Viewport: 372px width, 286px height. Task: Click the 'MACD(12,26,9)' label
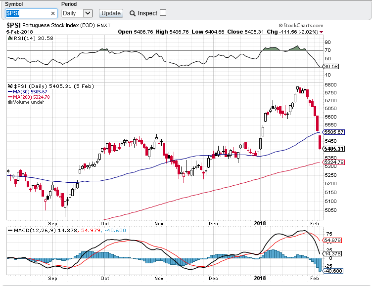35,230
